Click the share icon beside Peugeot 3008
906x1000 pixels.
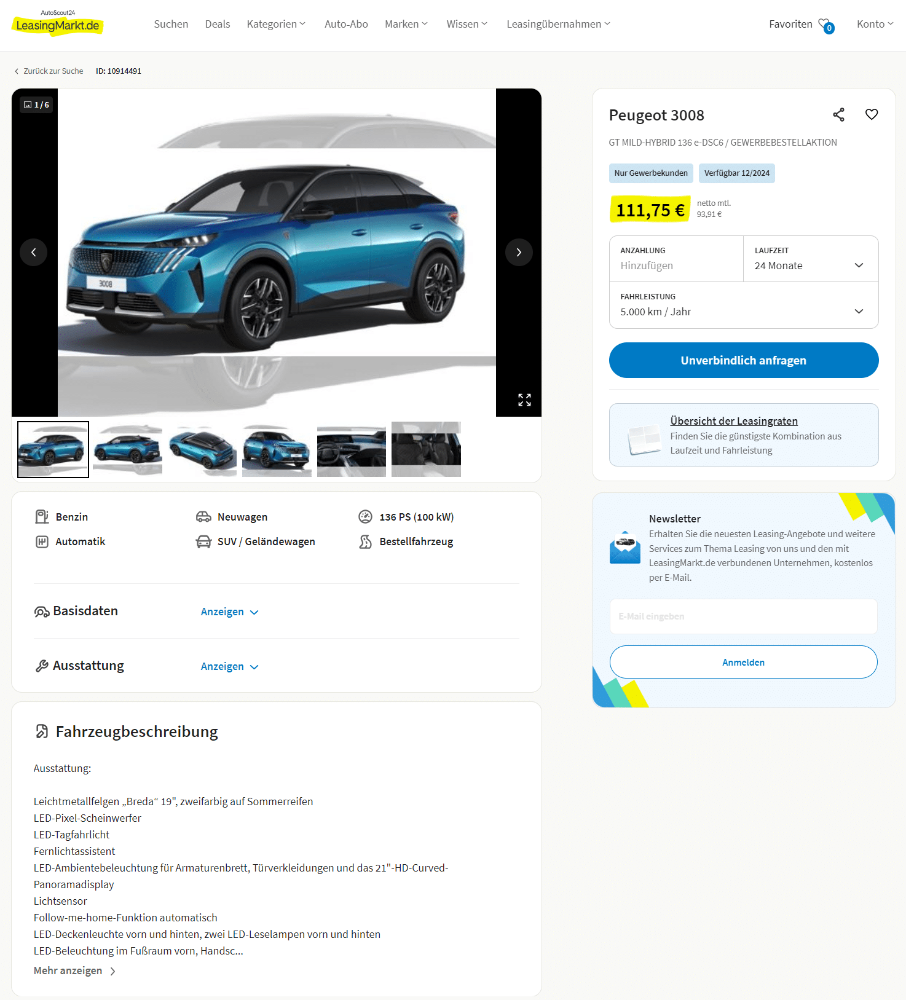coord(838,115)
